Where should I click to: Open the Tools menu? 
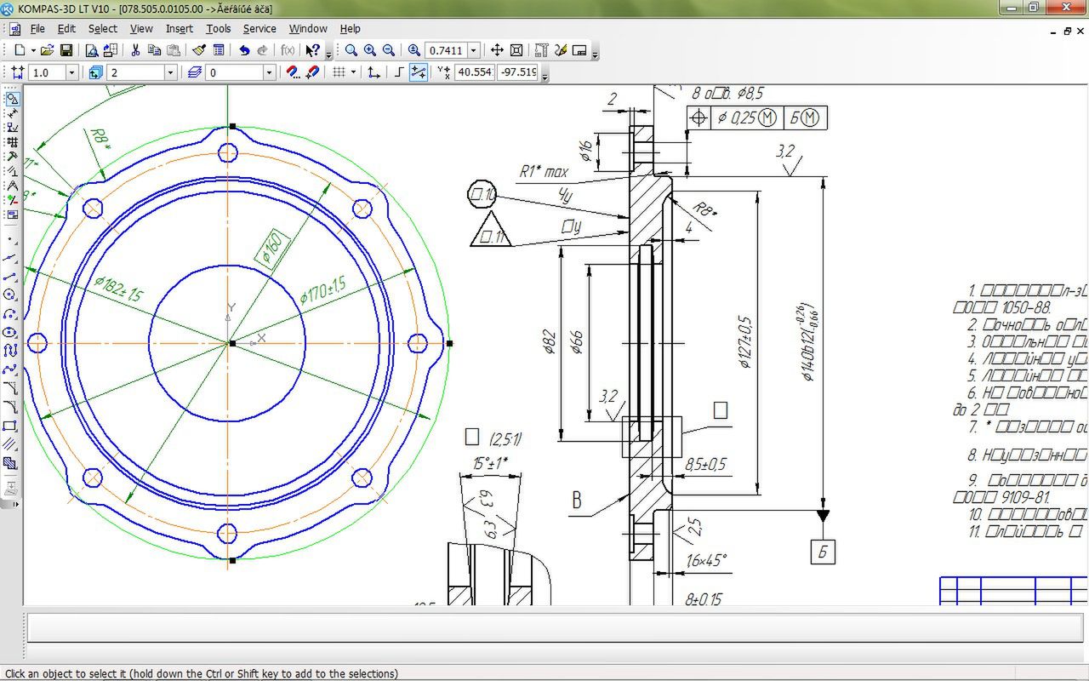click(x=219, y=28)
